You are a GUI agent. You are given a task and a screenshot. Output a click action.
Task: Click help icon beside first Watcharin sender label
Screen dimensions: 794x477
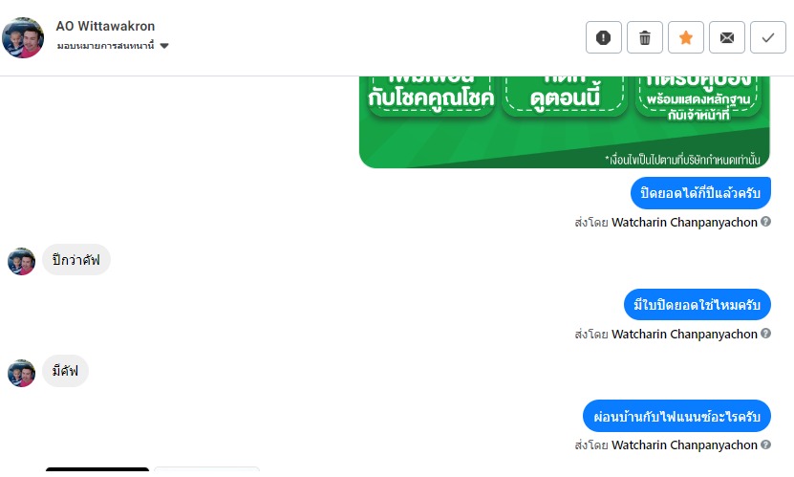pyautogui.click(x=765, y=223)
